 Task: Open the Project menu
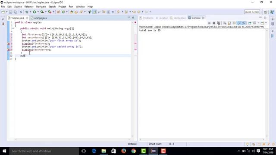(62, 7)
